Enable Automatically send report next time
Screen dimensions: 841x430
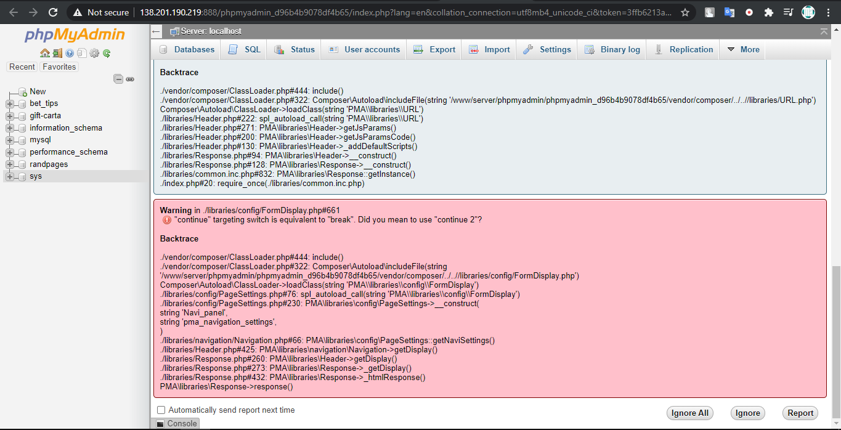[x=161, y=410]
